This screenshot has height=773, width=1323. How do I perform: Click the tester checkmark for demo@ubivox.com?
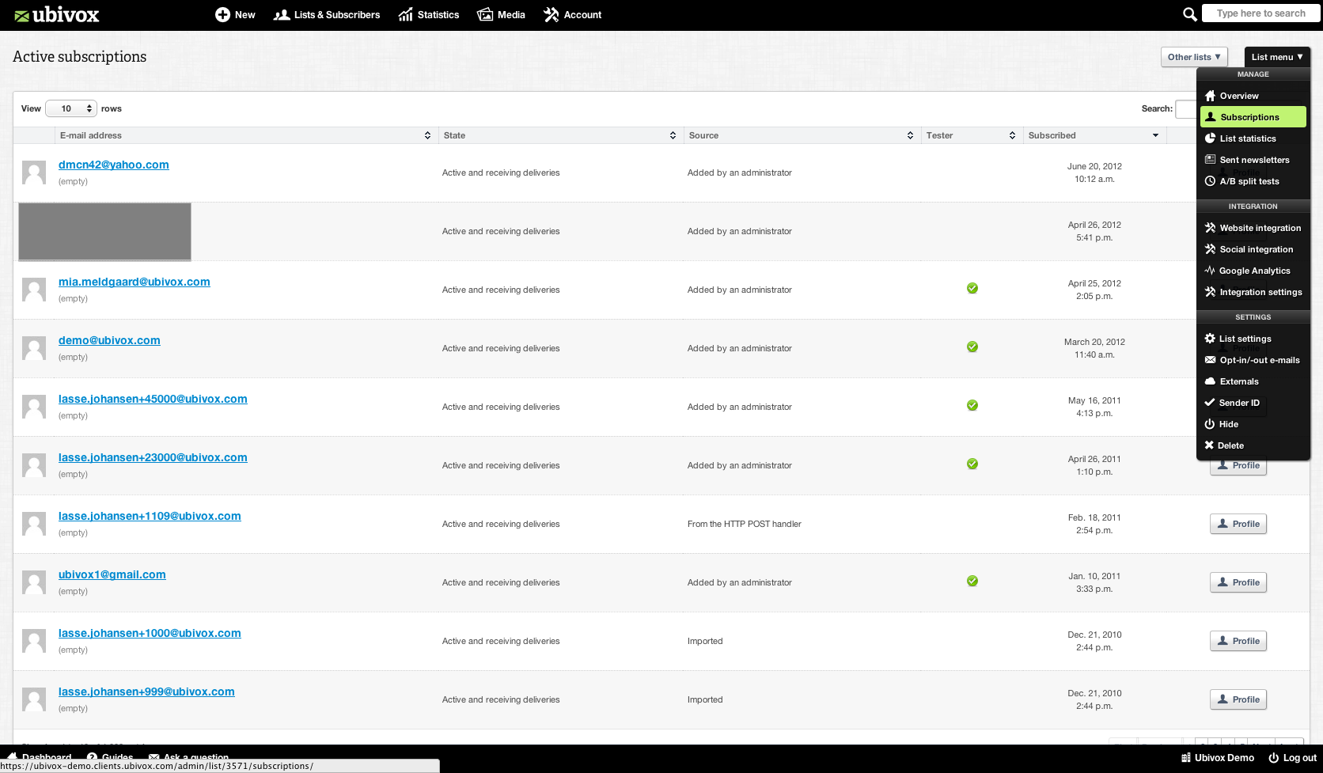[x=972, y=347]
